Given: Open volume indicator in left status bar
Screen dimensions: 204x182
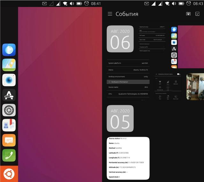Looking at the screenshot, I should point(72,4).
